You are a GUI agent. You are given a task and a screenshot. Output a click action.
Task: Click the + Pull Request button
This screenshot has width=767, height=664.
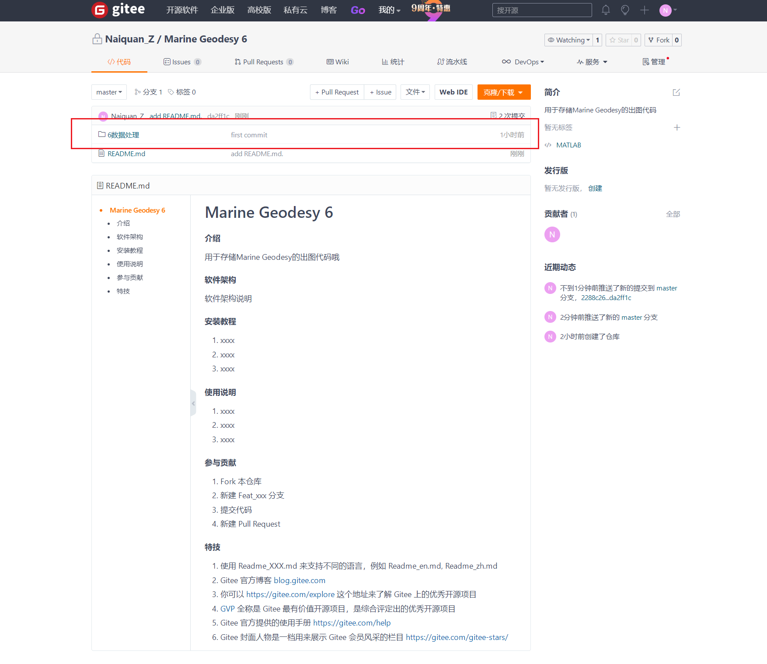click(x=337, y=92)
